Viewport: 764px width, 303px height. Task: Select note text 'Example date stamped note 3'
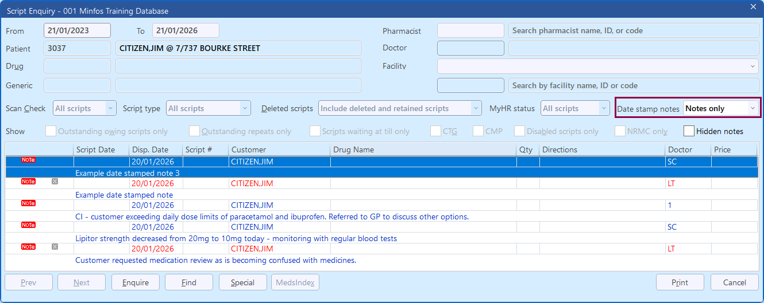[x=128, y=173]
